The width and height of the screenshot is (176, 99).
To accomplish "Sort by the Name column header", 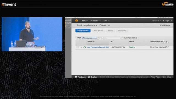I will tap(91, 42).
